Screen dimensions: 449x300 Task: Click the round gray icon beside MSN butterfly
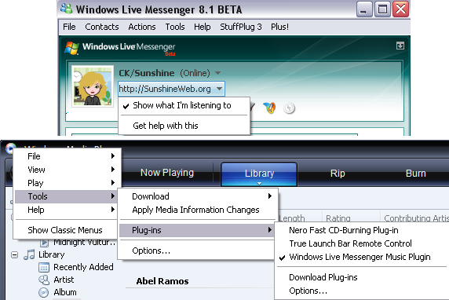pyautogui.click(x=289, y=108)
